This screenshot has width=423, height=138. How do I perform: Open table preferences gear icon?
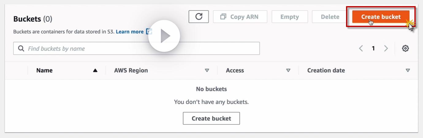pyautogui.click(x=406, y=48)
